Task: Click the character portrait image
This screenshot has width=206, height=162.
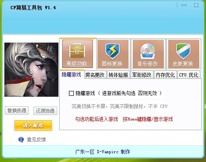Action: coord(31,70)
